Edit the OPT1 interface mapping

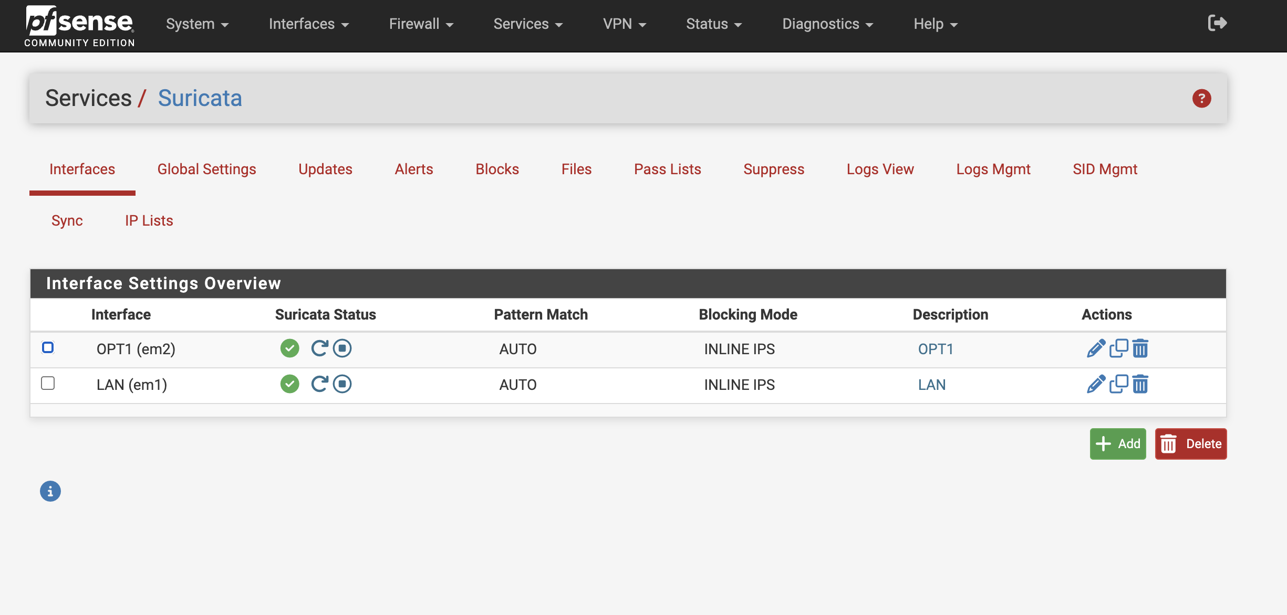tap(1096, 348)
